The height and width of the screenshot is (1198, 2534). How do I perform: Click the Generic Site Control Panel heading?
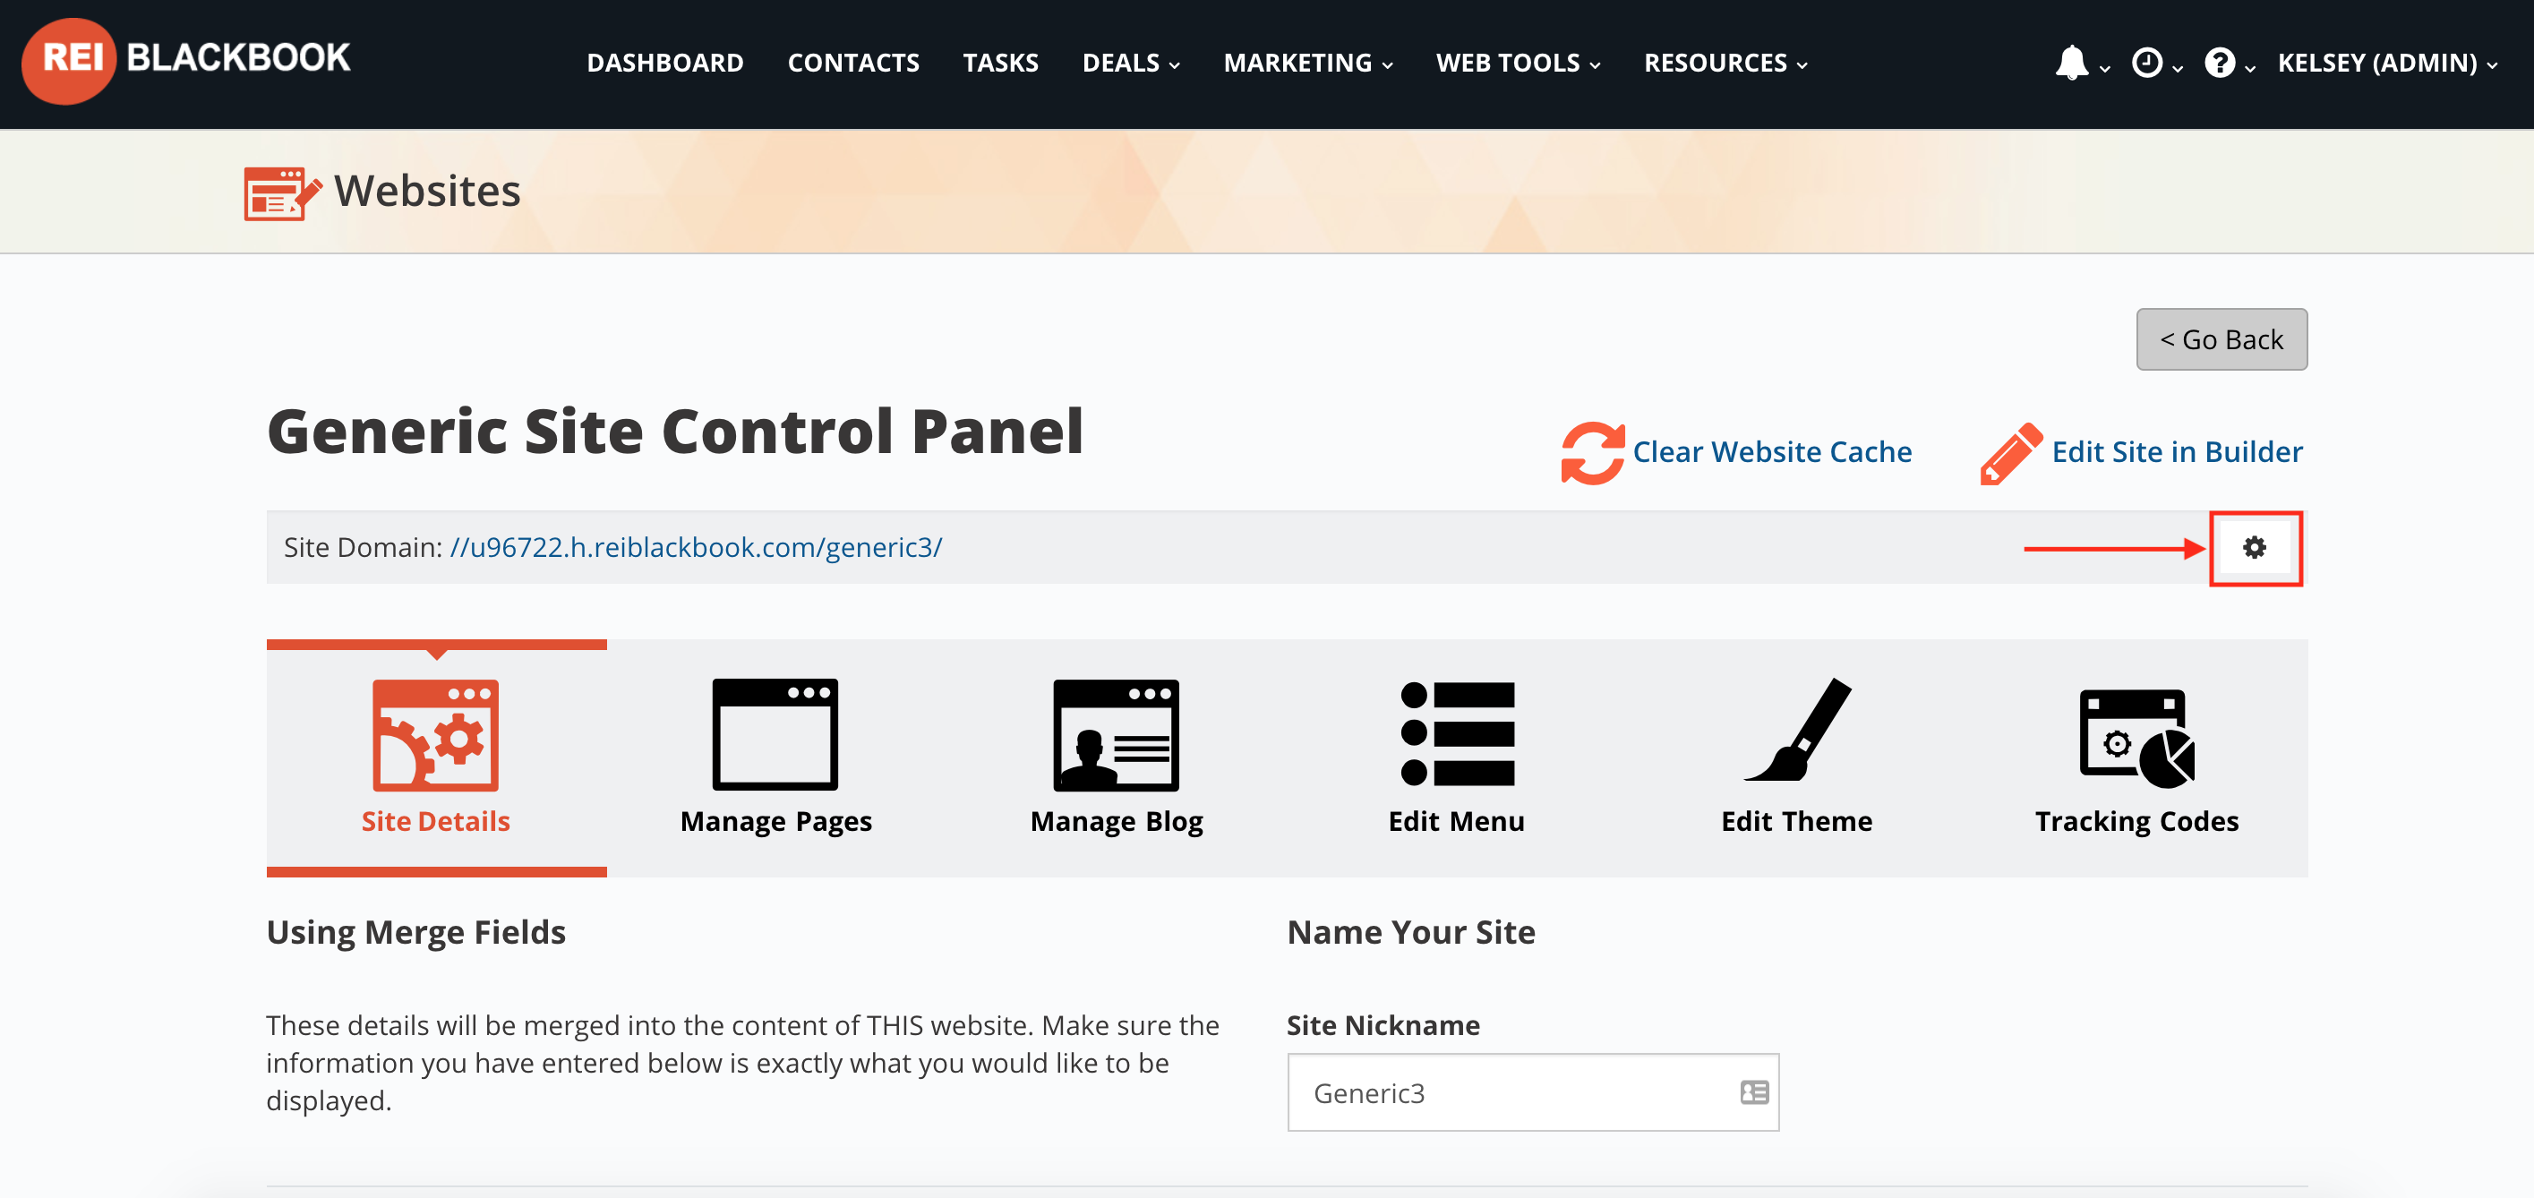(x=675, y=431)
